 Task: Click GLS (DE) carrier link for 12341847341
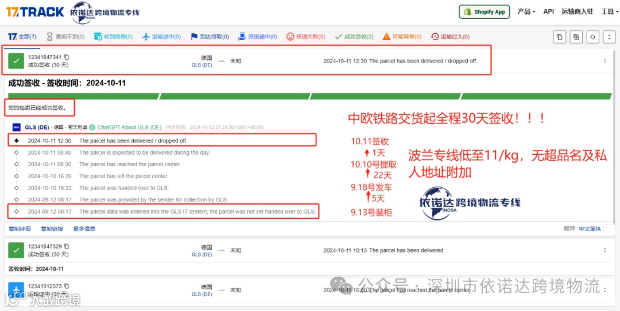(201, 65)
